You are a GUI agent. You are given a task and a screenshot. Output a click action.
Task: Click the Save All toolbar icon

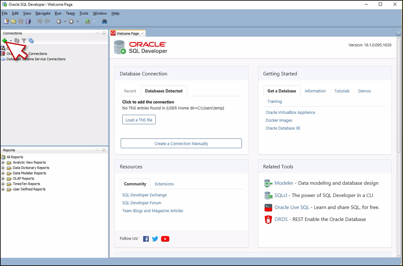28,21
